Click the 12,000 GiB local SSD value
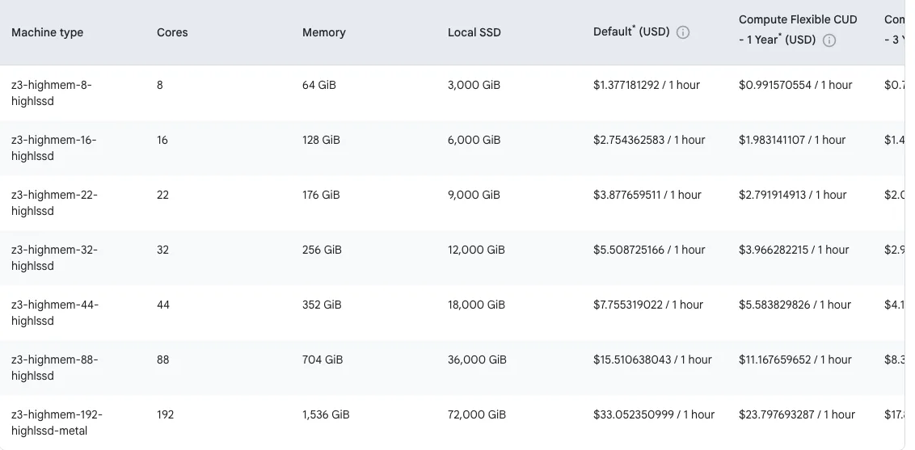The image size is (915, 450). click(x=476, y=250)
